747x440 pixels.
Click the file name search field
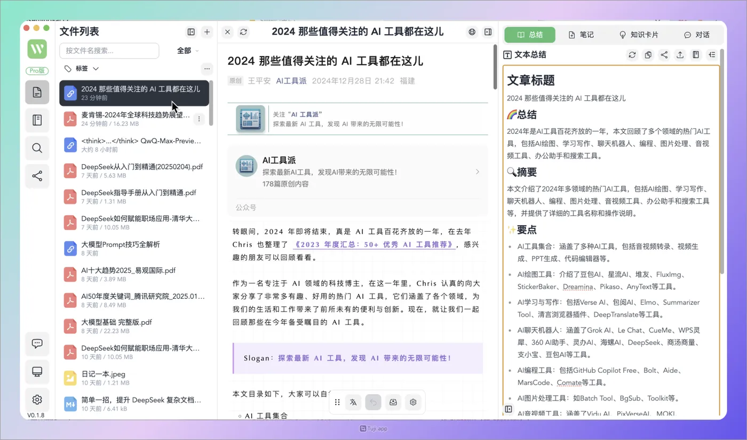click(x=109, y=51)
